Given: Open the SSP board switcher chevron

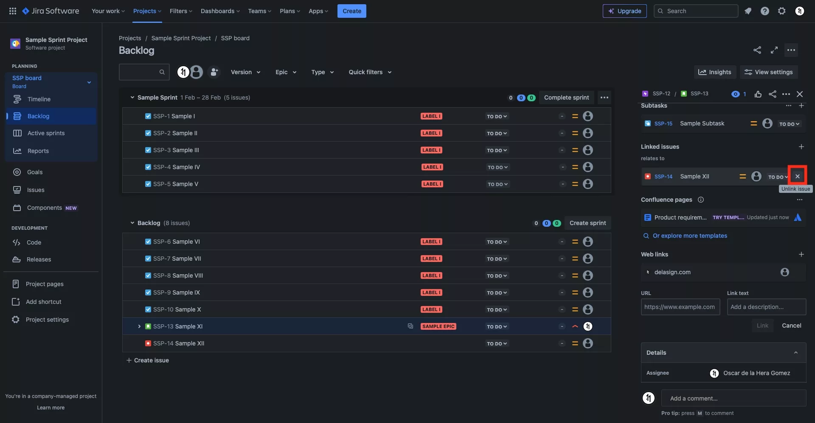Looking at the screenshot, I should 89,82.
